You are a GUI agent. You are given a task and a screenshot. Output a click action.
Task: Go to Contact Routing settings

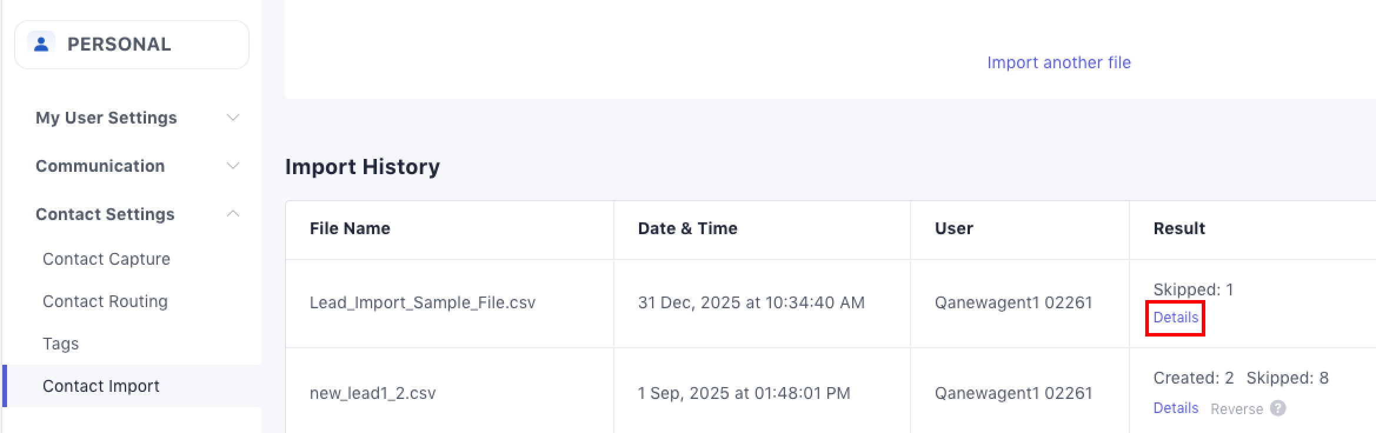[105, 301]
